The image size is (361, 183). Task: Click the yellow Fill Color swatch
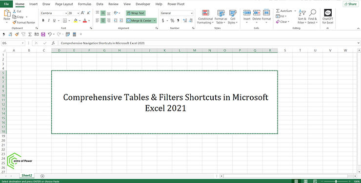click(x=76, y=20)
